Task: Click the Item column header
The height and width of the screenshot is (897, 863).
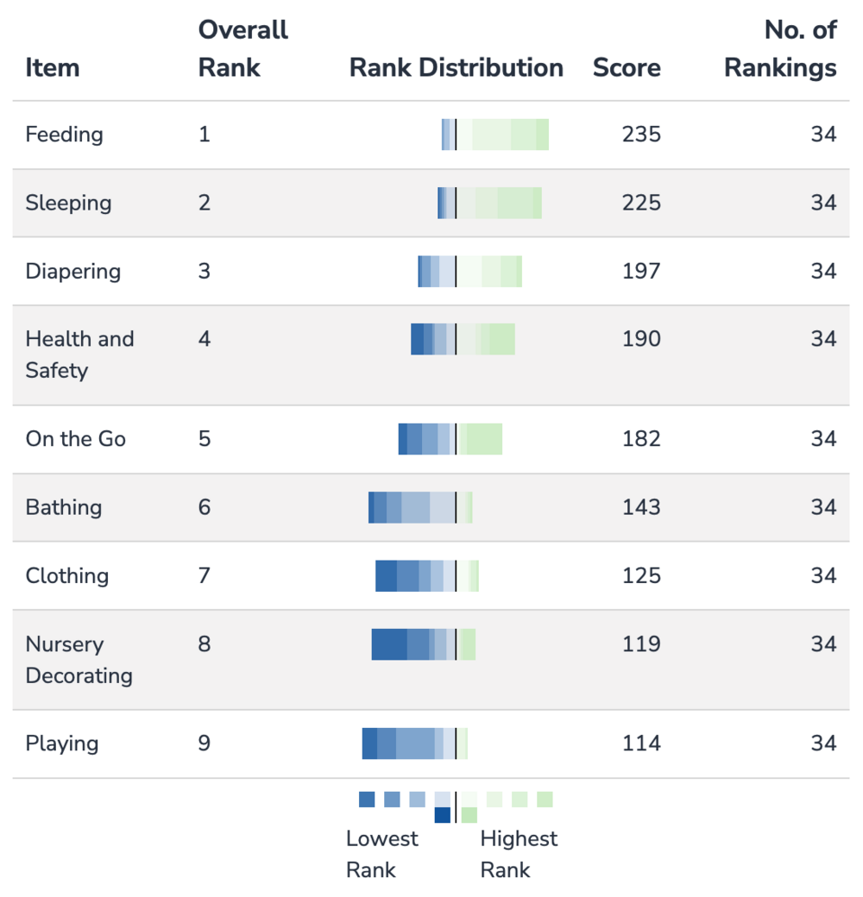Action: 52,67
